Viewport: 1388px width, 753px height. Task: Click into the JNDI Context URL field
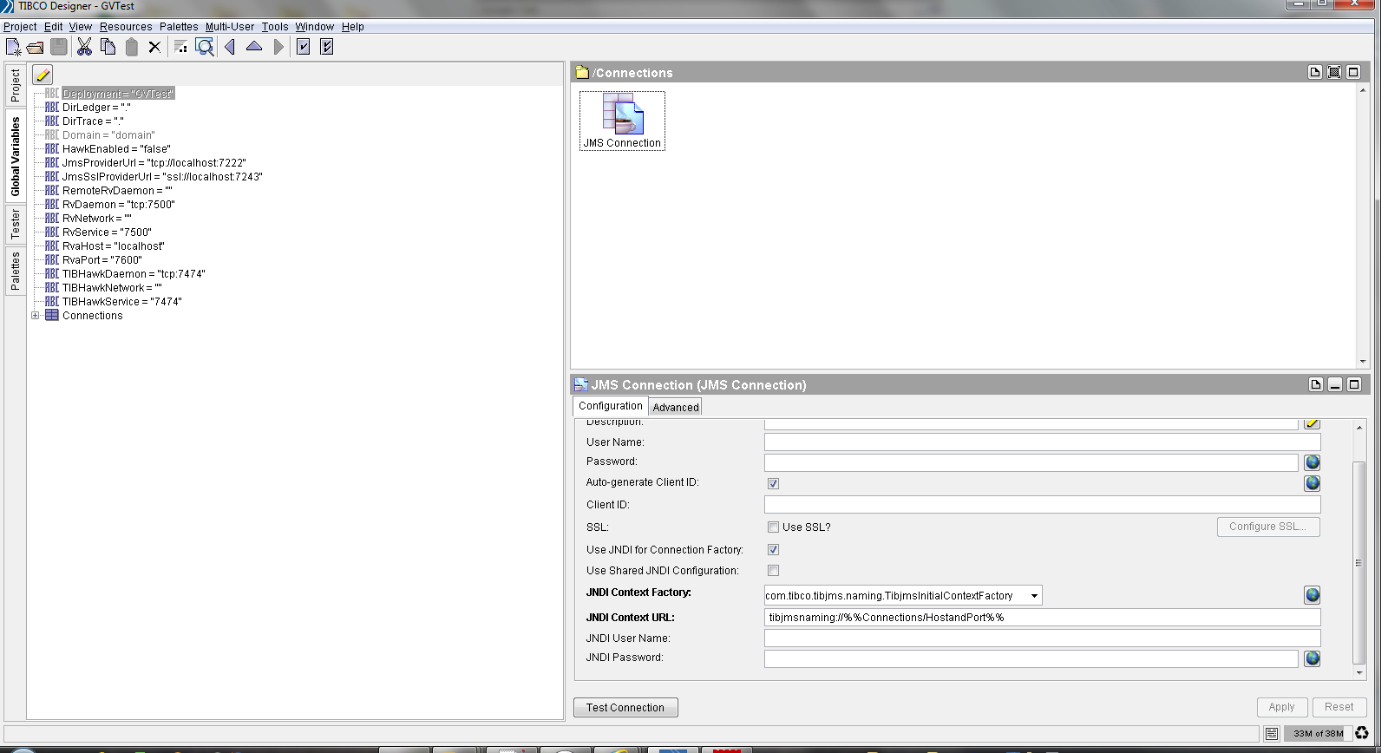tap(1041, 618)
